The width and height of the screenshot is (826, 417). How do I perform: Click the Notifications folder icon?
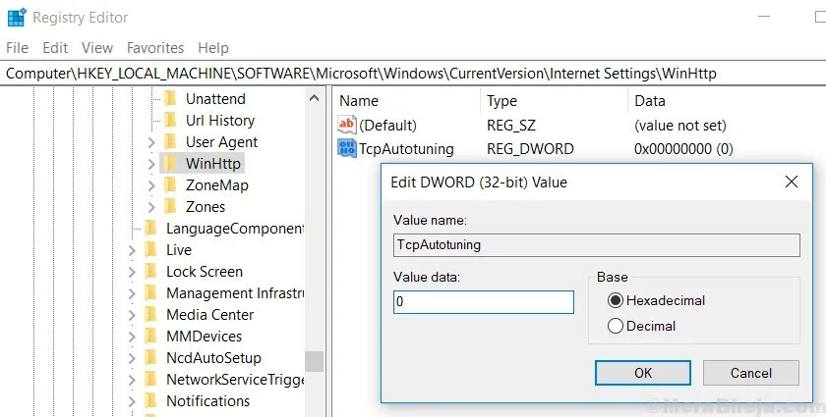tap(150, 400)
